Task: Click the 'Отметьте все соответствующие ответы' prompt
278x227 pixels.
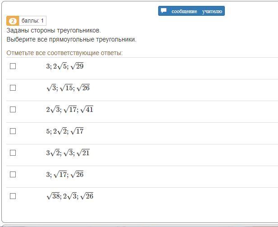Action: (64, 53)
